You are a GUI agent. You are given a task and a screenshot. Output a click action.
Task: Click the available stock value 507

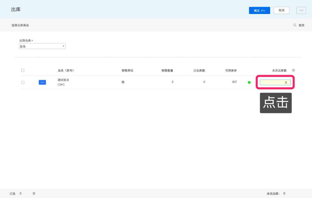tap(235, 82)
